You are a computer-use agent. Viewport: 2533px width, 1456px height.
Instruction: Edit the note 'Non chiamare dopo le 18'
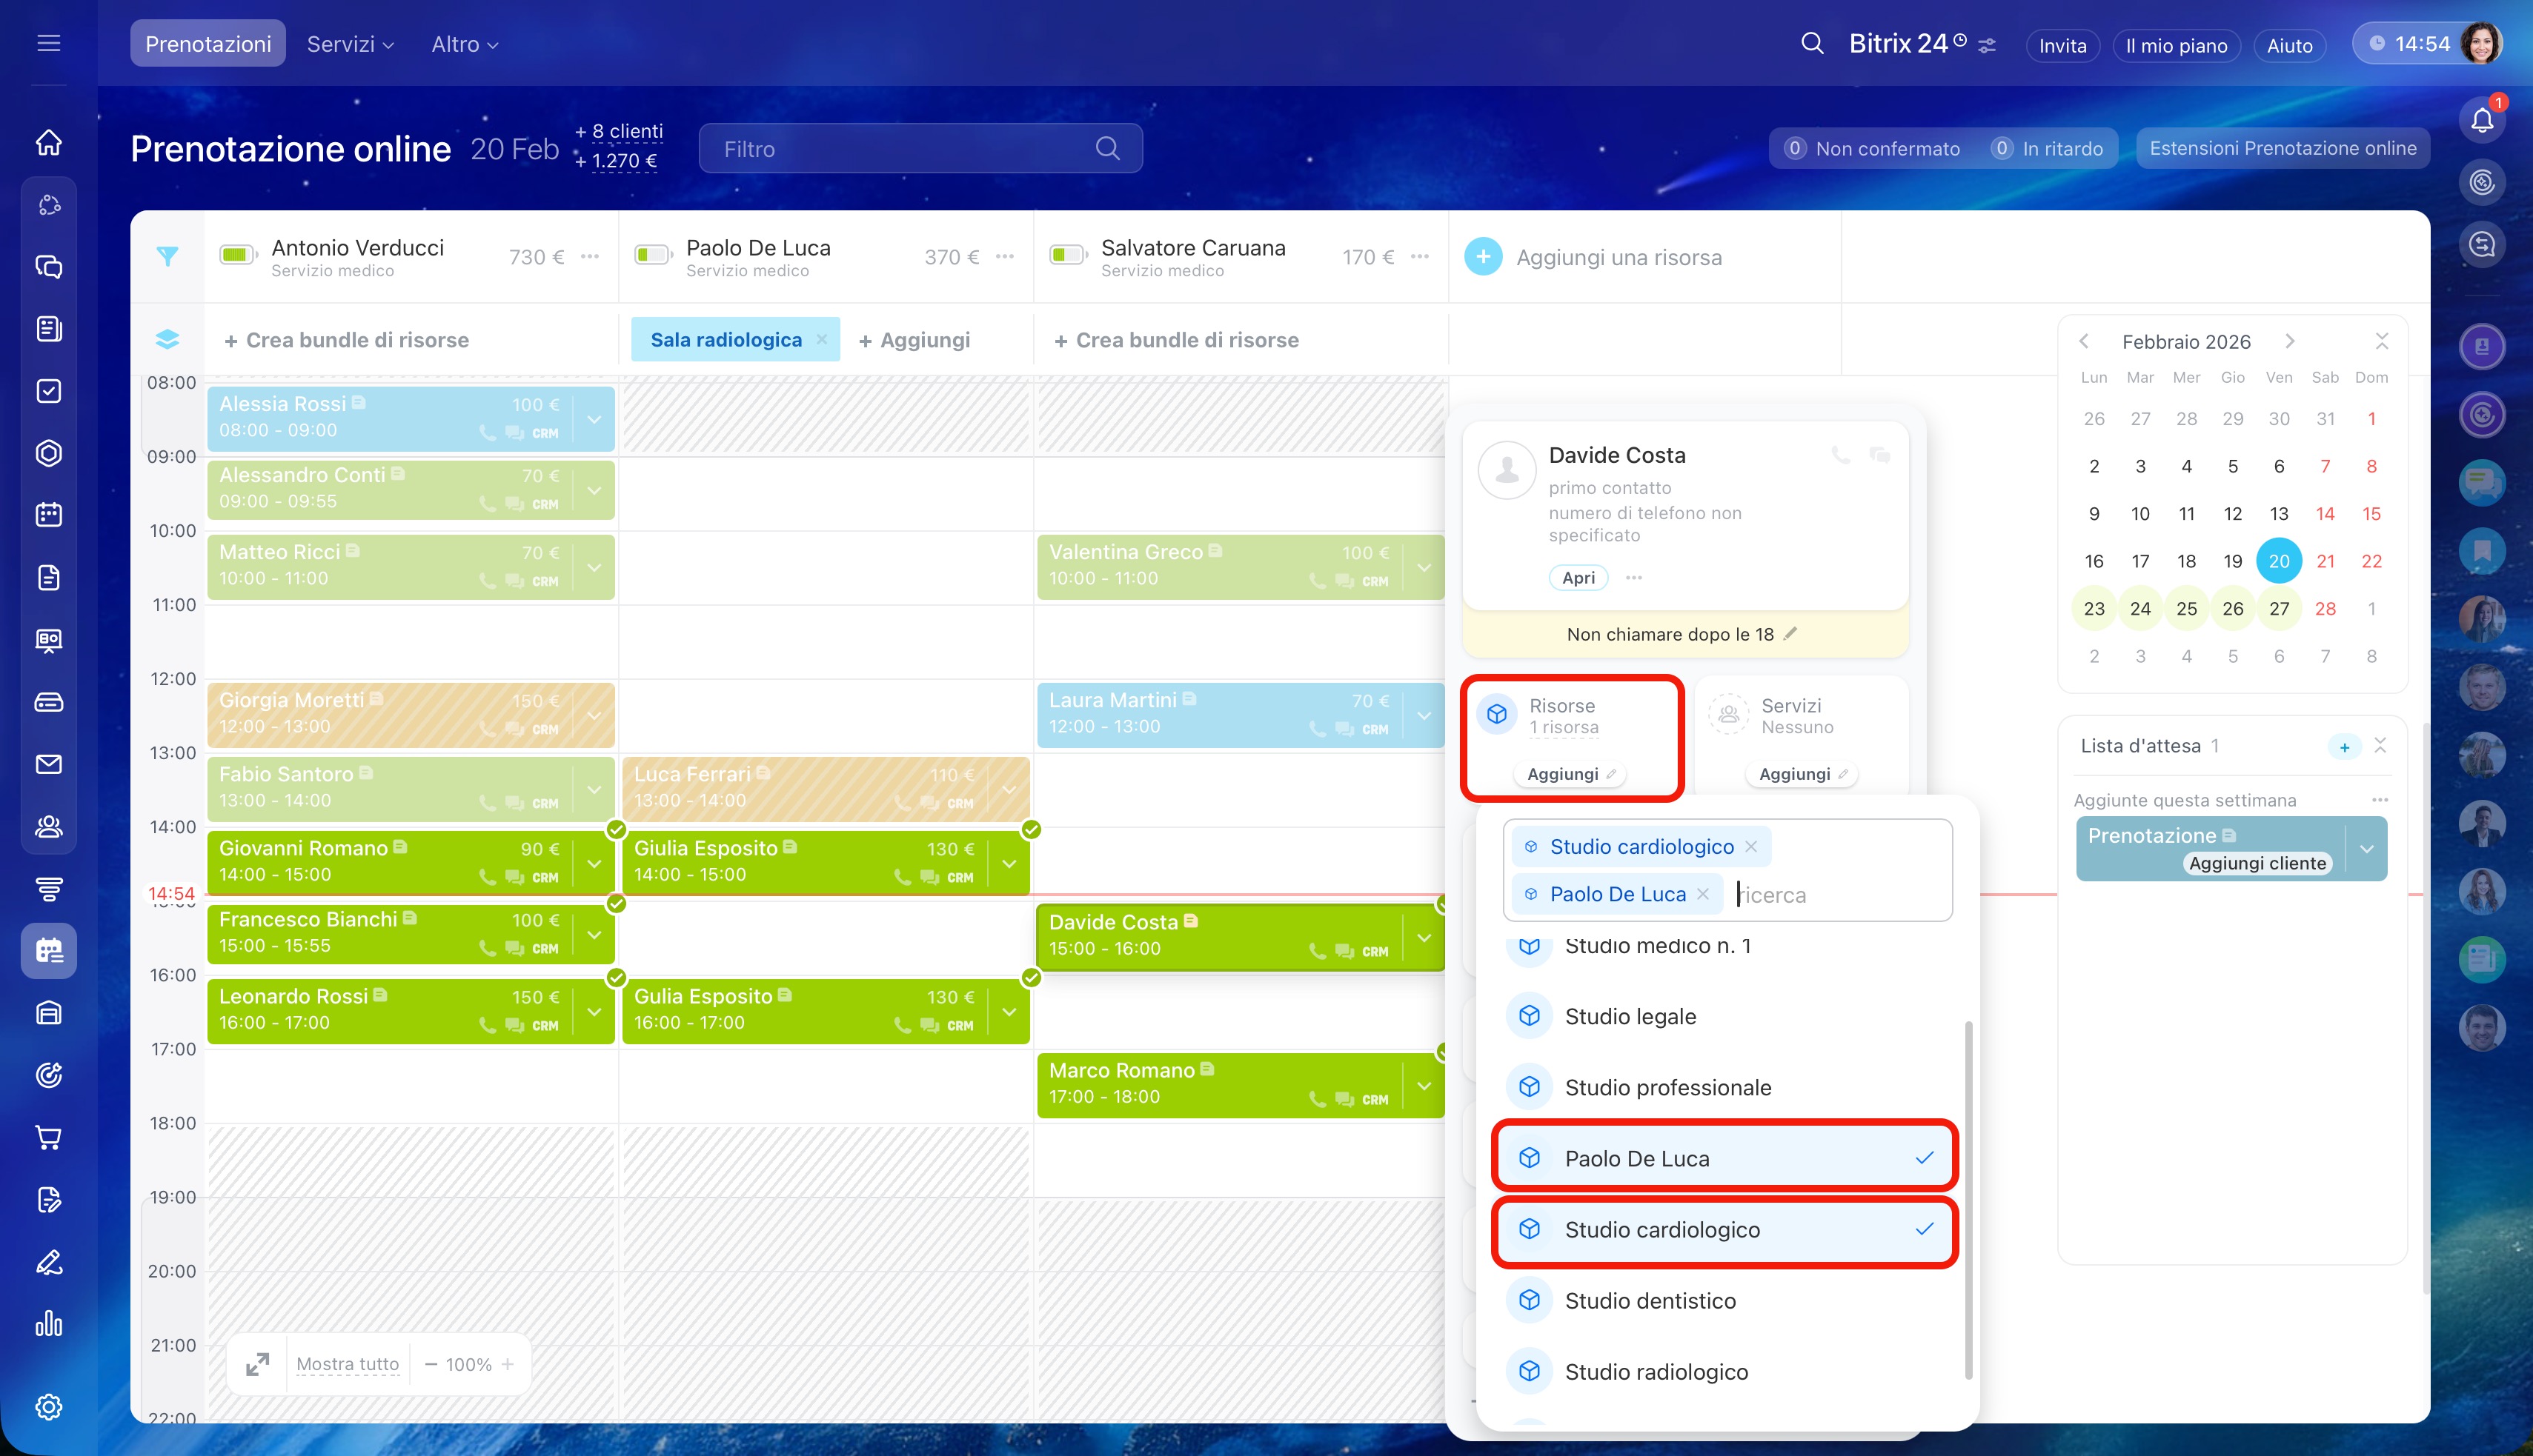[1790, 634]
